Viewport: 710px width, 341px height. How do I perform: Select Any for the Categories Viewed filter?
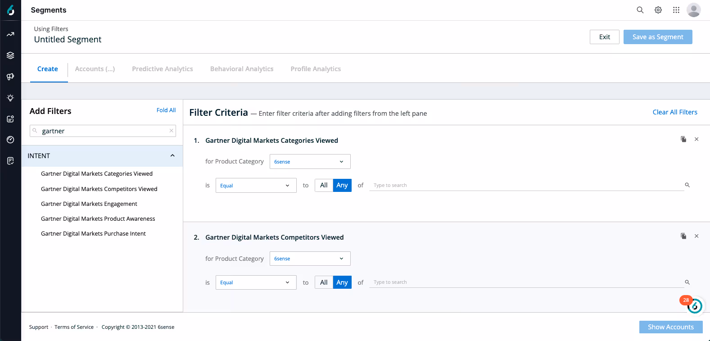tap(342, 185)
